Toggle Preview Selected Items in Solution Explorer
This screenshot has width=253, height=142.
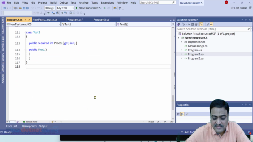[211, 24]
